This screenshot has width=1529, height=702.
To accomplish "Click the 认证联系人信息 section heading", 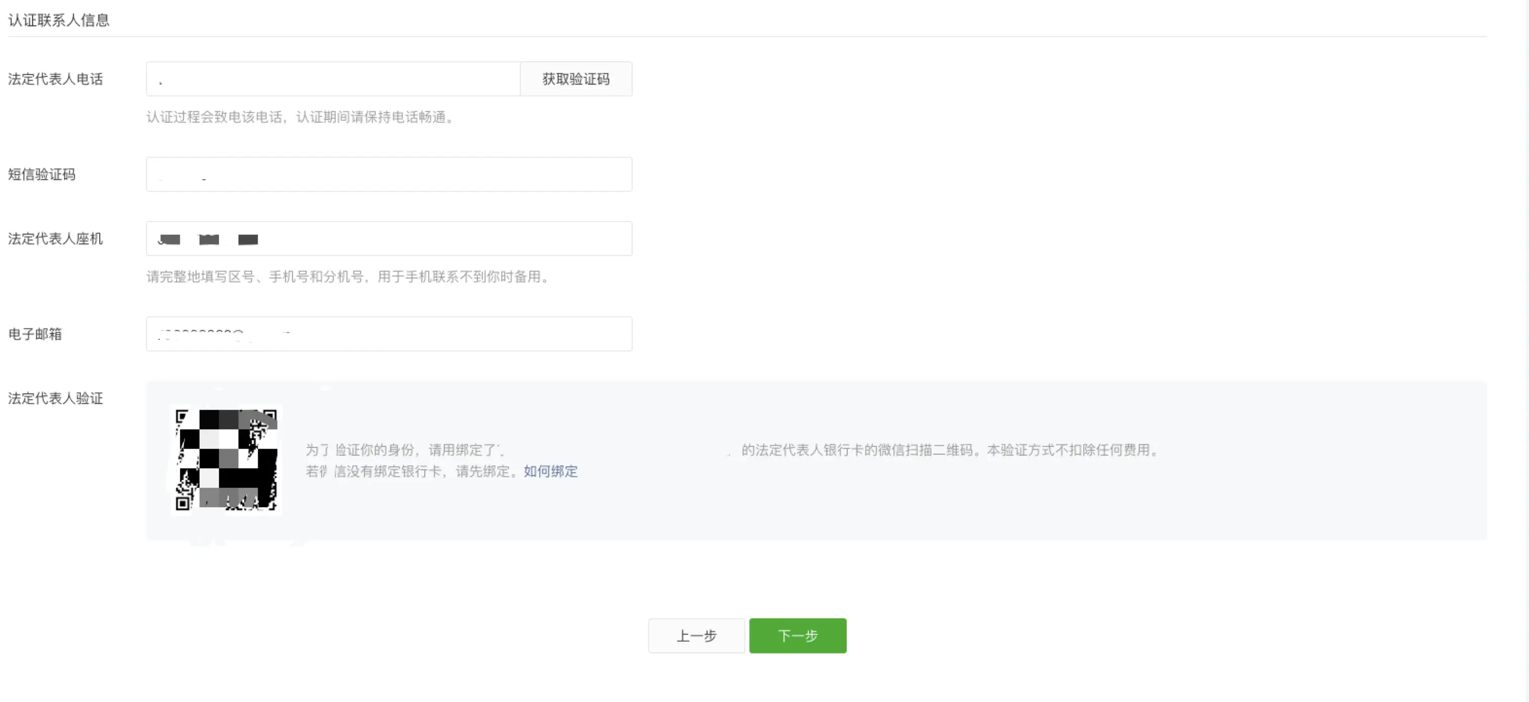I will tap(59, 20).
